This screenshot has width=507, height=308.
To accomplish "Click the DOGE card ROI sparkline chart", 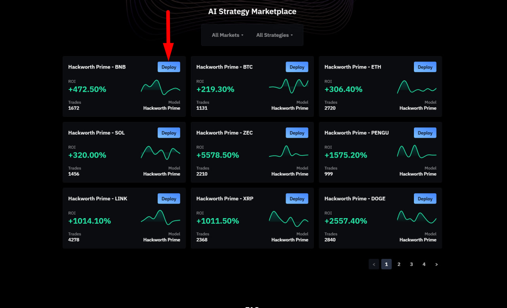I will [x=417, y=217].
